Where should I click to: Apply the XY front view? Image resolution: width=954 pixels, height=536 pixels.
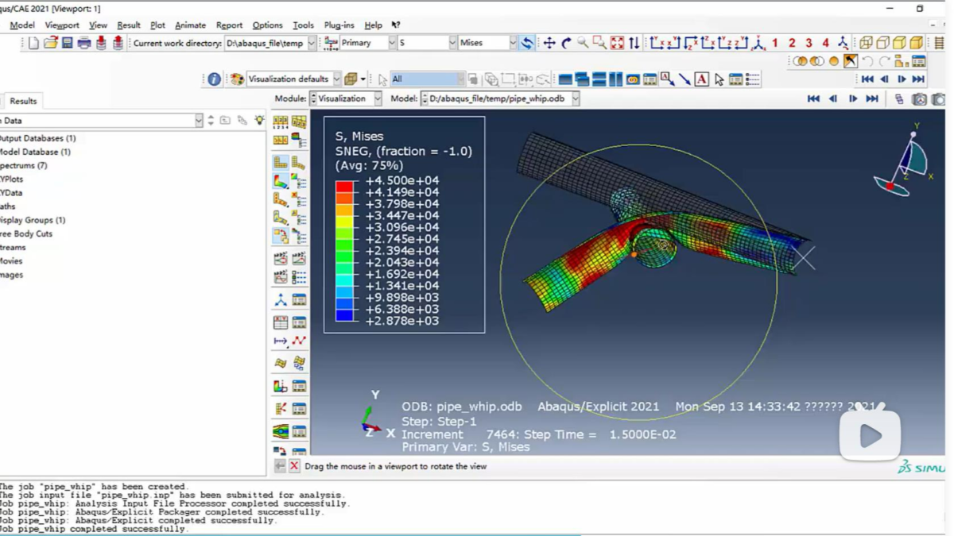coord(657,43)
